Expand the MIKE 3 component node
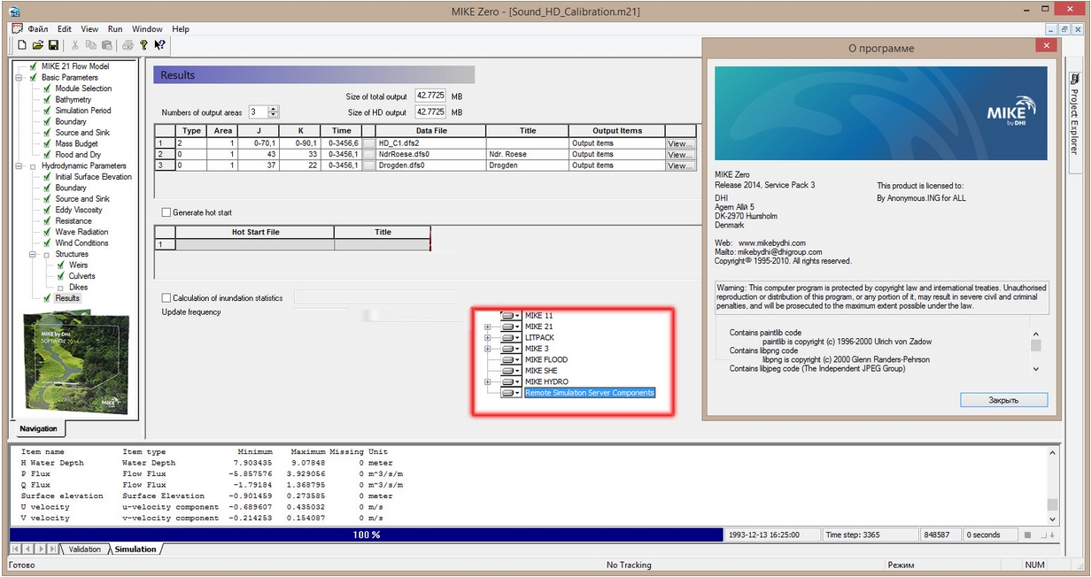This screenshot has width=1091, height=577. tap(487, 349)
